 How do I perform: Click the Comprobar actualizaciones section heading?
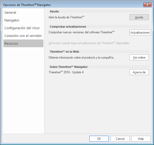[68, 27]
